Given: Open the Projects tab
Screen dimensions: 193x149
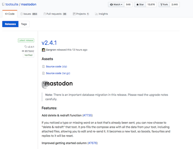Looking at the screenshot, I should [x=81, y=14].
